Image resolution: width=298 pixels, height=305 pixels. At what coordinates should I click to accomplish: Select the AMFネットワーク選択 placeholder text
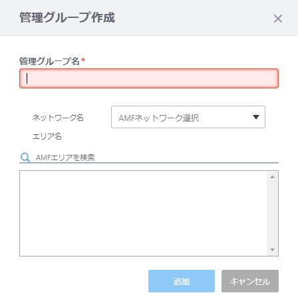point(159,118)
